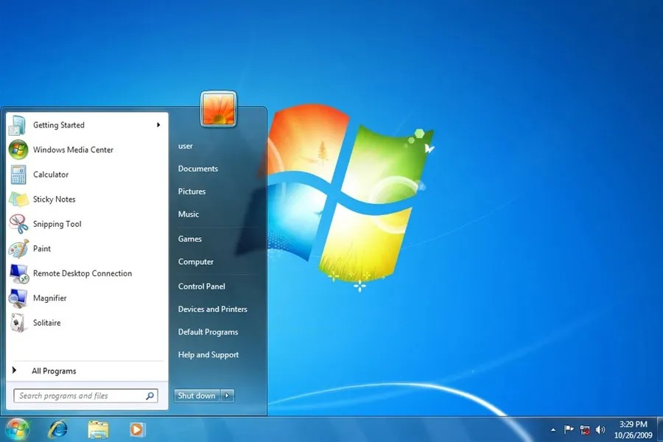Image resolution: width=663 pixels, height=442 pixels.
Task: Open Internet Explorer from the taskbar
Action: pyautogui.click(x=57, y=429)
